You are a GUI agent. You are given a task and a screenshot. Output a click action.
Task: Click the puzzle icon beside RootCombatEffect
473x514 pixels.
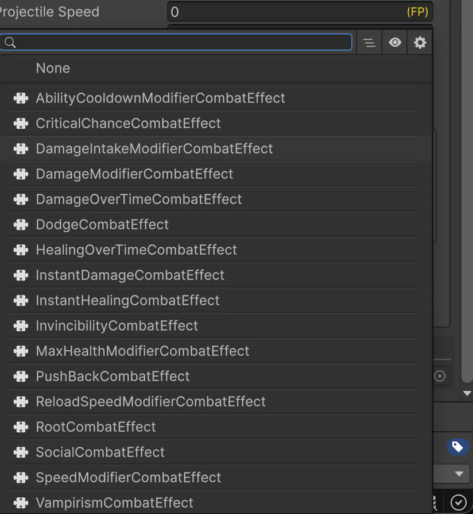21,427
